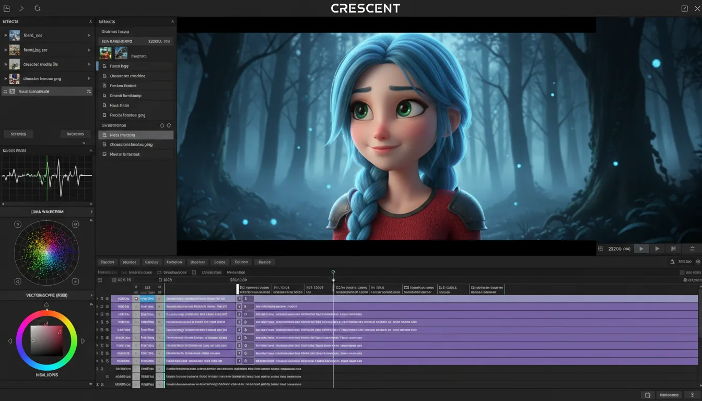The image size is (702, 401).
Task: Expand the LUMA WAVEFORM header arrow
Action: (x=91, y=212)
